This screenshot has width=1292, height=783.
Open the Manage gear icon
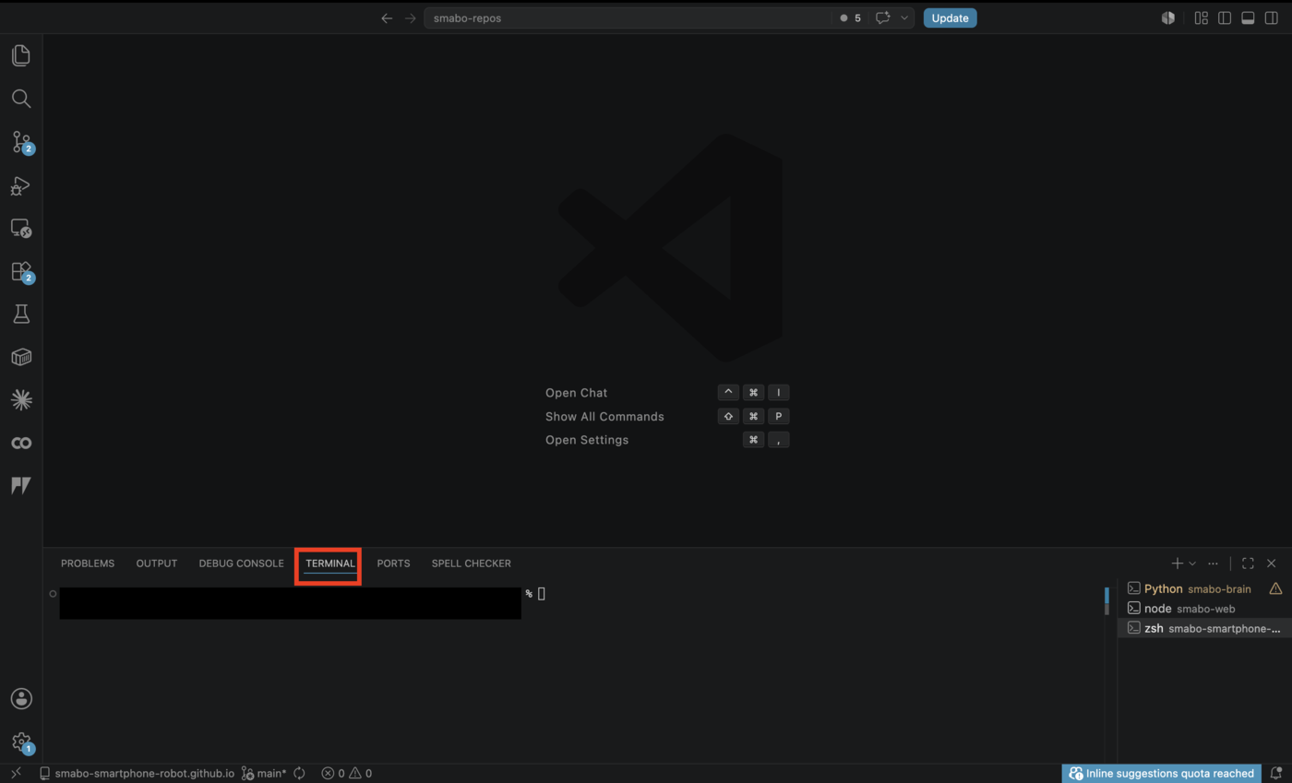21,741
